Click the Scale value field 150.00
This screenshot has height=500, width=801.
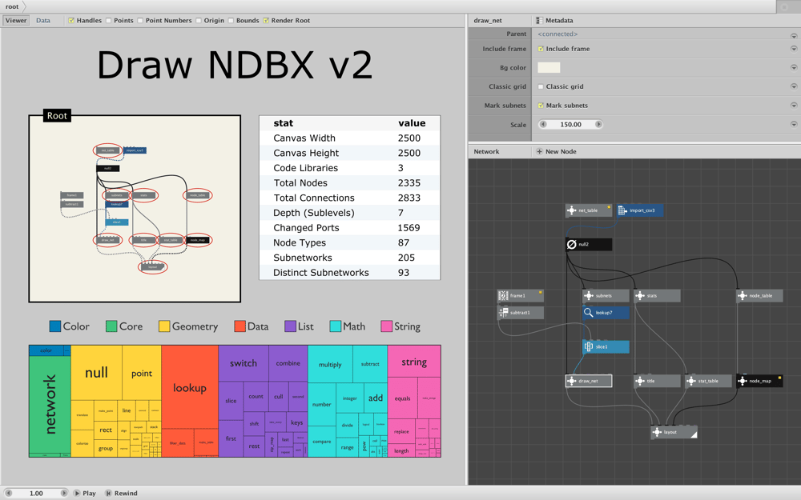coord(570,124)
